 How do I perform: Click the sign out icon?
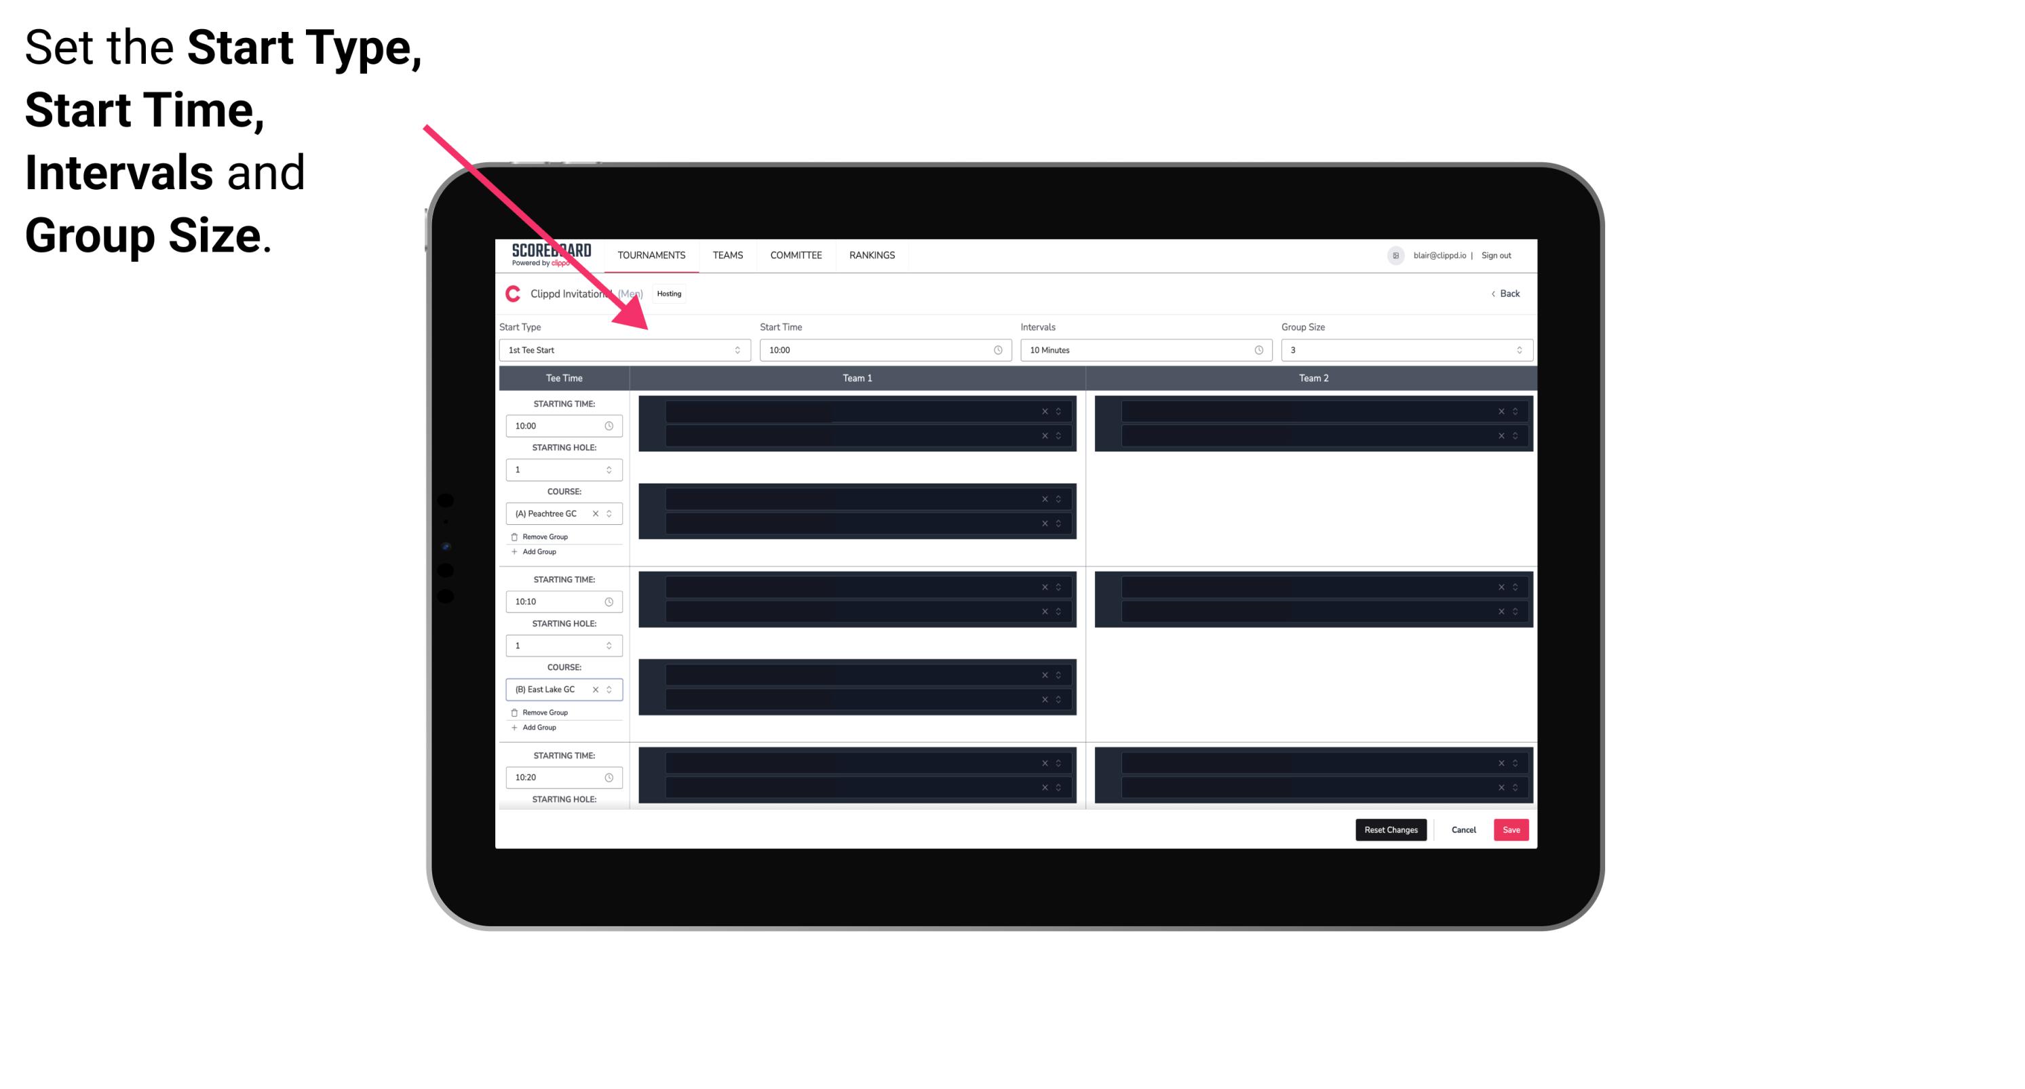[x=1502, y=255]
